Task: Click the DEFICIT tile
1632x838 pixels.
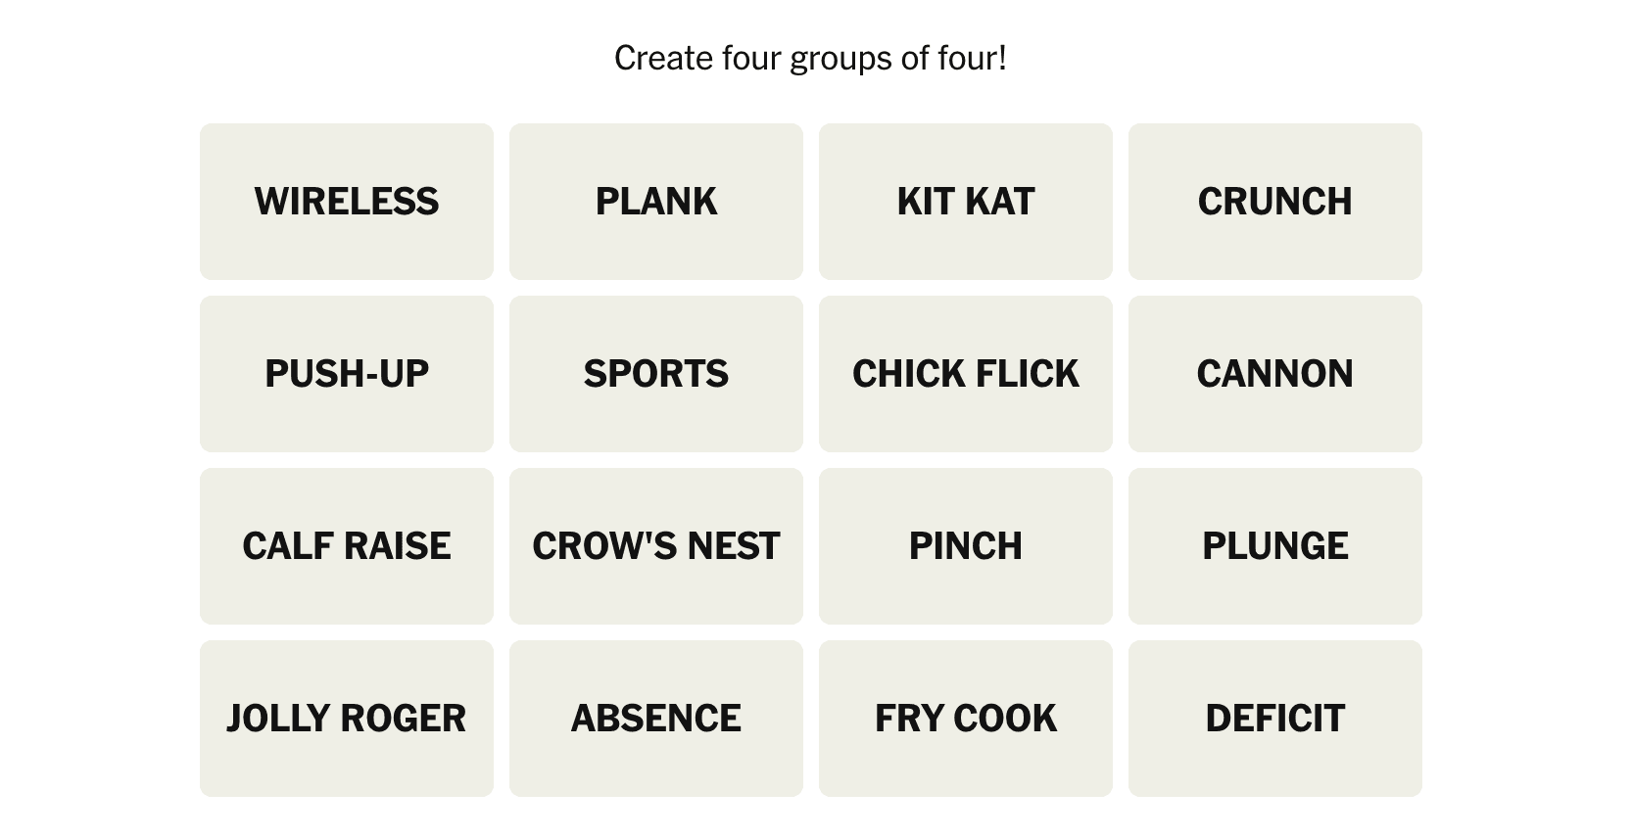Action: [x=1275, y=719]
